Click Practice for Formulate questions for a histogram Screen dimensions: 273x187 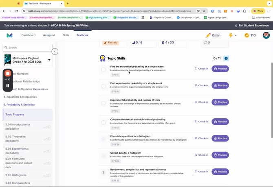click(220, 138)
